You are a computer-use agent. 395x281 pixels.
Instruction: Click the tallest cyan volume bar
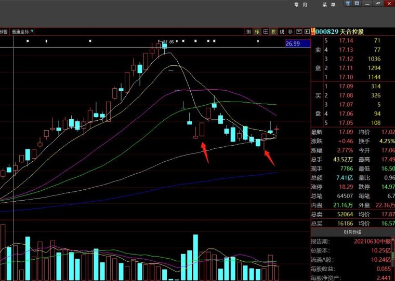point(195,257)
